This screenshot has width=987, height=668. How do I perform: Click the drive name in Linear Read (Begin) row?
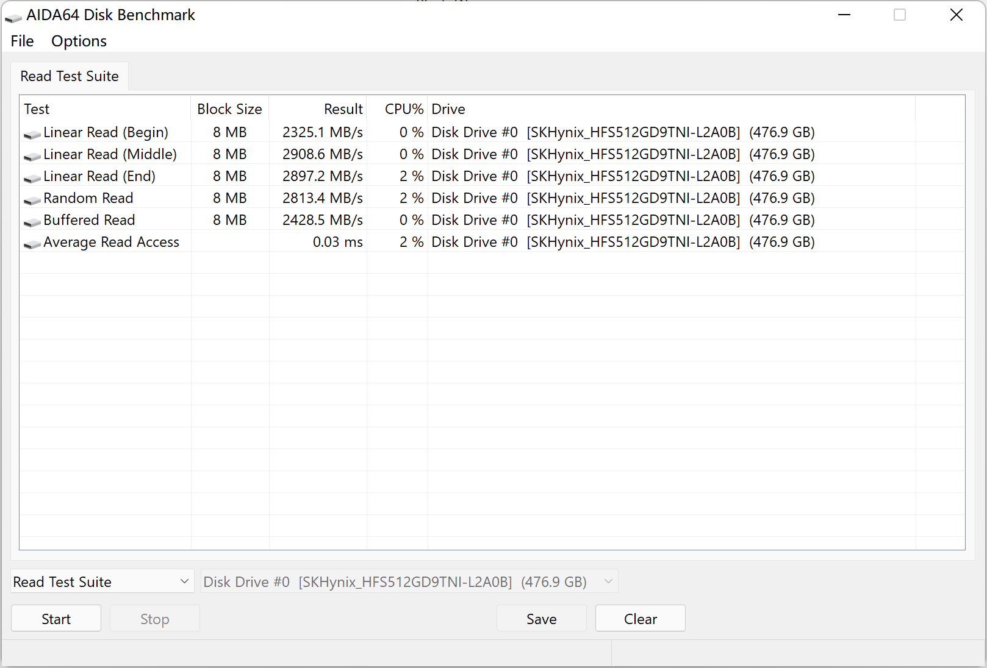(623, 132)
